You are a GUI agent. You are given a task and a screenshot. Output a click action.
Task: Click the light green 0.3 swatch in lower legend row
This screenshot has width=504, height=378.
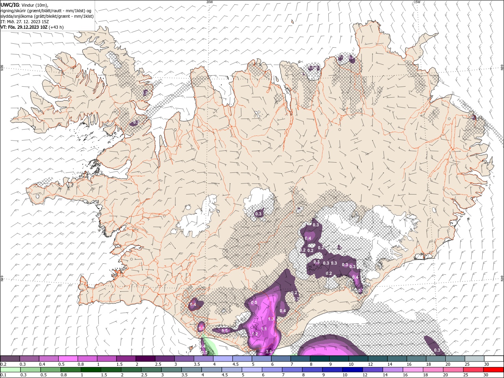(x=30, y=370)
